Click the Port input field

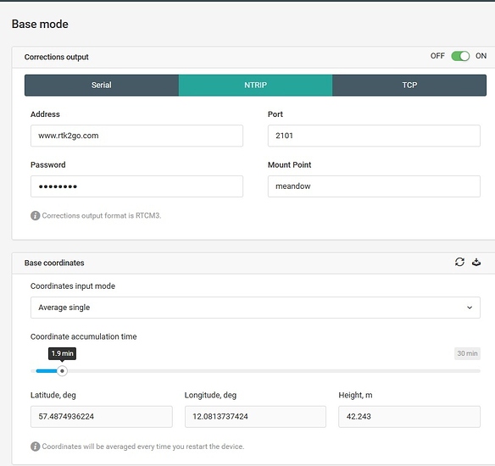click(x=374, y=136)
